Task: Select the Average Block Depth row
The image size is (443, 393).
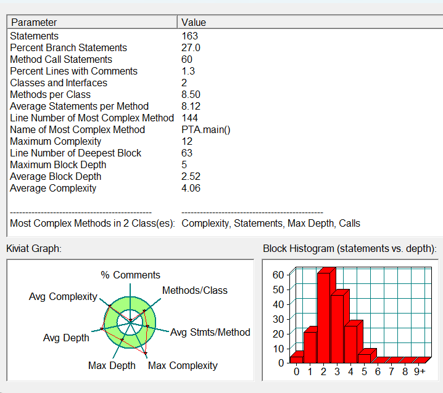Action: point(56,177)
